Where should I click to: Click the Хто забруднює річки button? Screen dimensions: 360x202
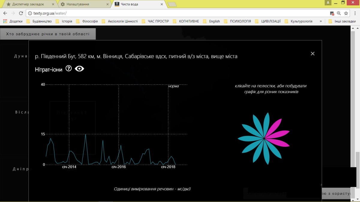point(48,34)
